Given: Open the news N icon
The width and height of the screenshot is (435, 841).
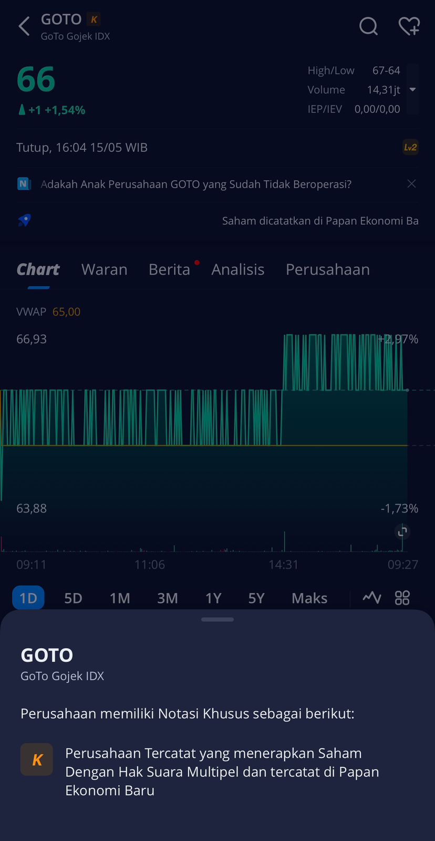Looking at the screenshot, I should 24,183.
